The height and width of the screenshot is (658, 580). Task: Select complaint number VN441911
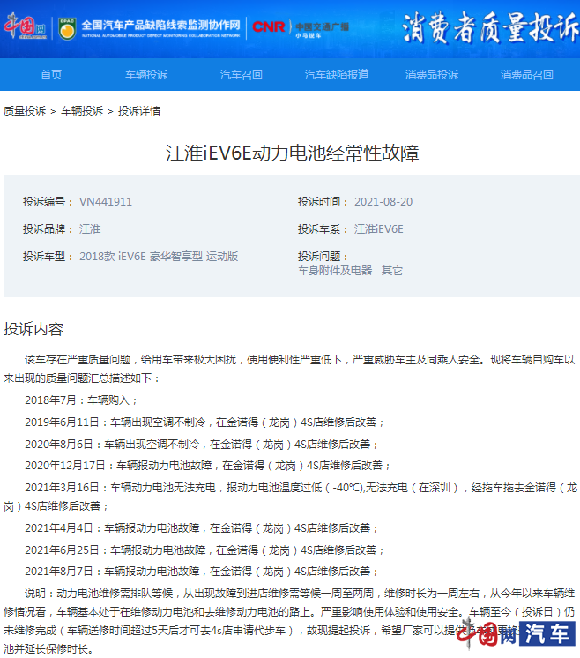tap(106, 202)
